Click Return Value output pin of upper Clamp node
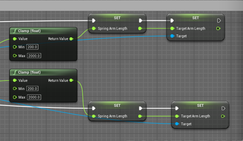This screenshot has height=141, width=243. pos(71,39)
